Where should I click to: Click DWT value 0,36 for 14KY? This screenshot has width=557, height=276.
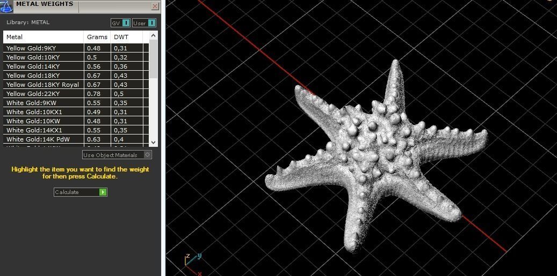point(120,66)
